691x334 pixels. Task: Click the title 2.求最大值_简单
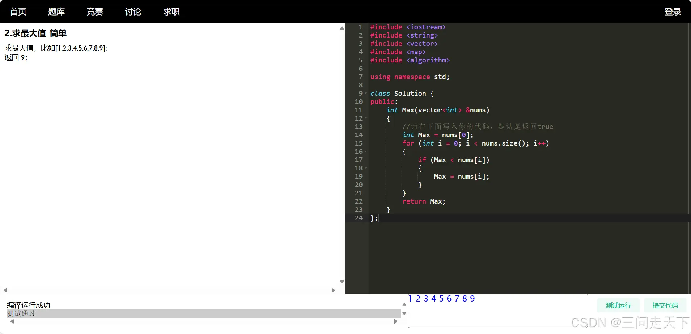point(35,34)
